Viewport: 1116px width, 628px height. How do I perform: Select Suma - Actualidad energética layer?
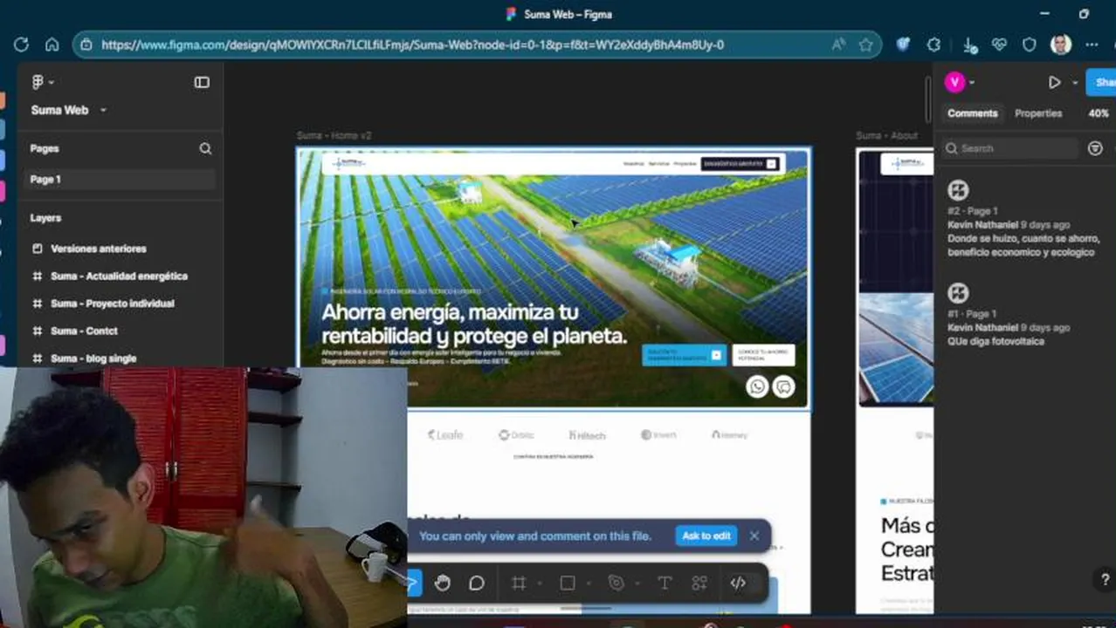click(x=119, y=276)
